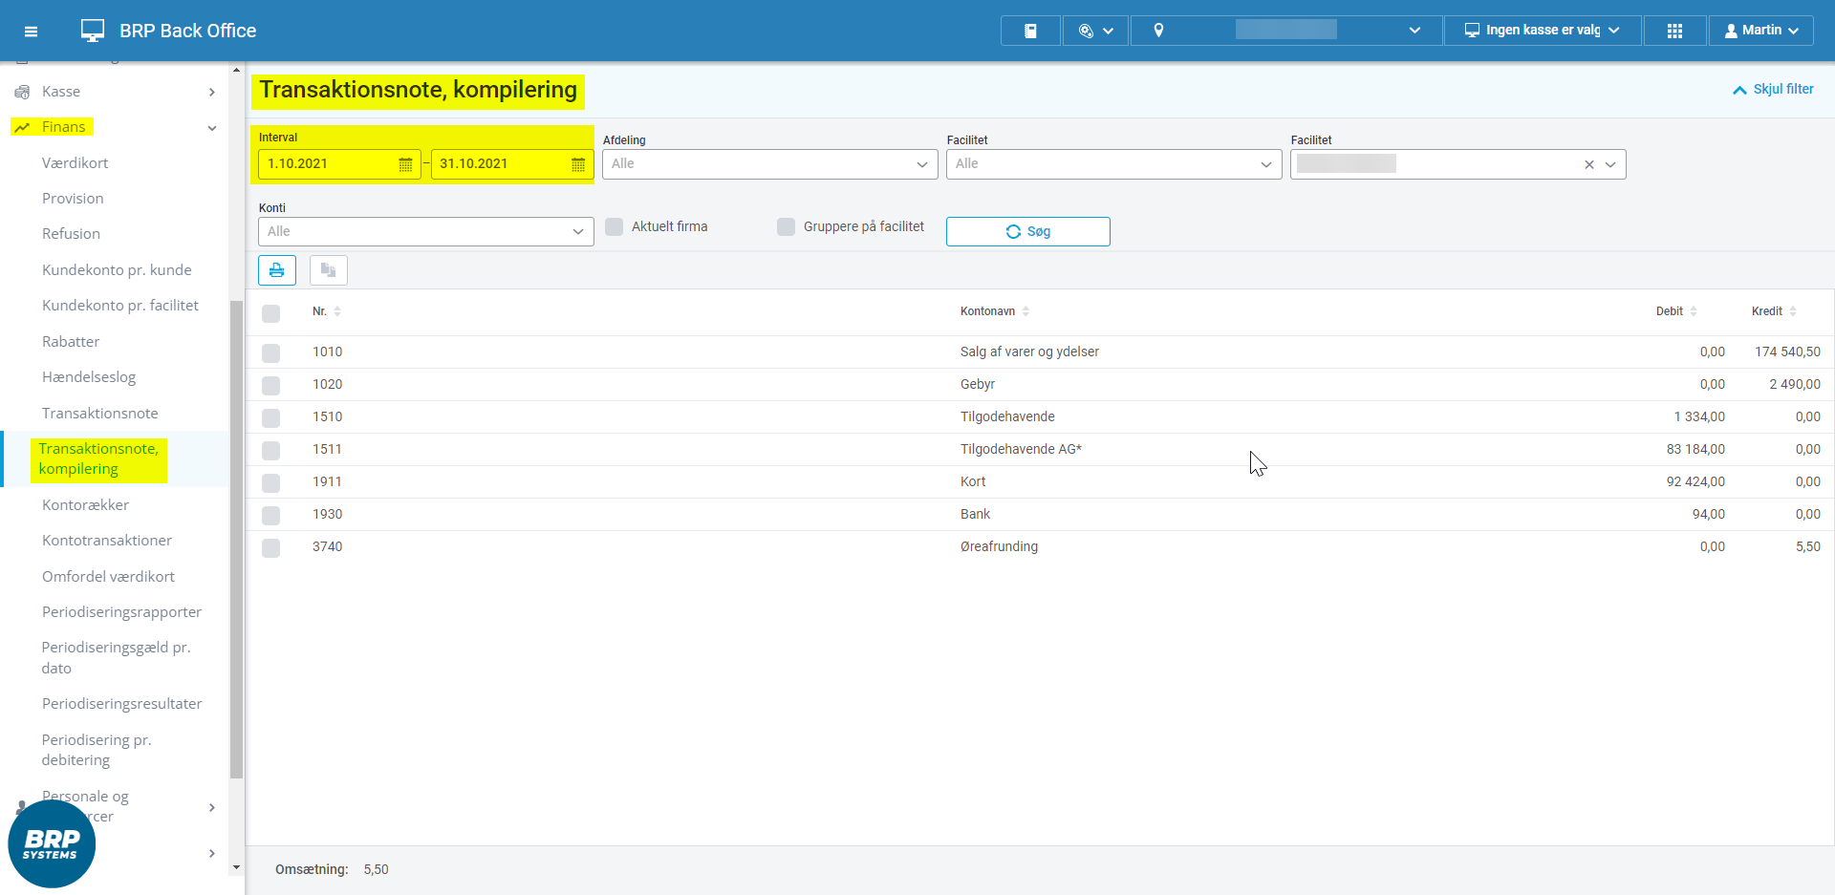Enable Gruppere på facilitet checkbox
1835x895 pixels.
click(786, 226)
